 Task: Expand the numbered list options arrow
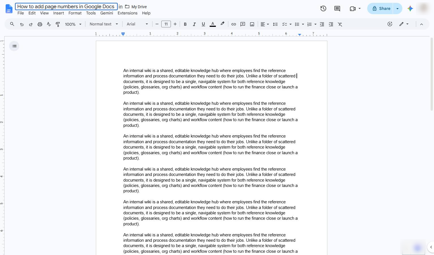click(x=315, y=24)
